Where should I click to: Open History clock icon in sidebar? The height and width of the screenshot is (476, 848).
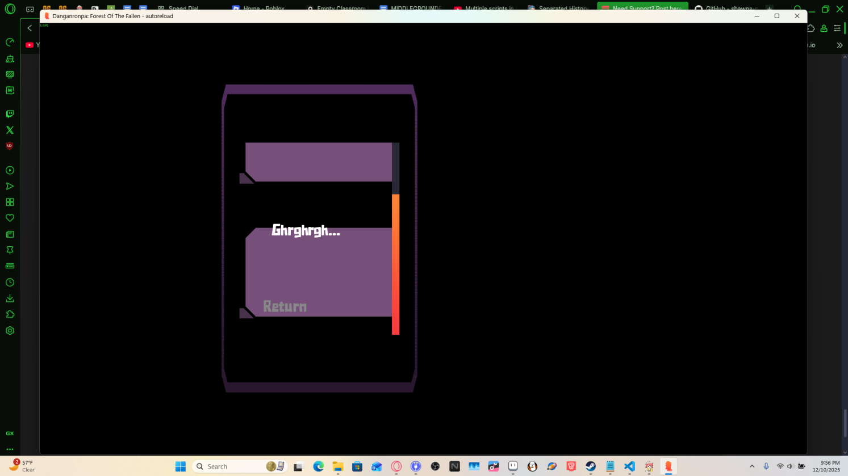pos(10,283)
